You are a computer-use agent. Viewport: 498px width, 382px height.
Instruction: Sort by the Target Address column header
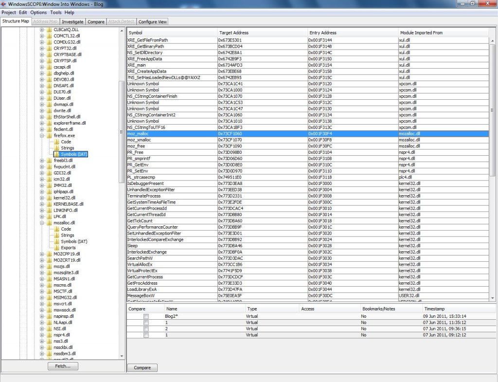262,33
